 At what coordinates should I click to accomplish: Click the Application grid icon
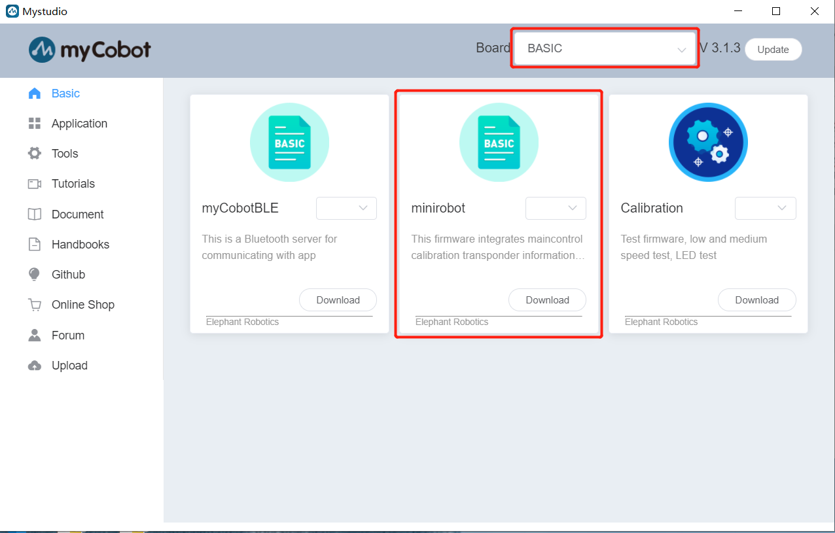pyautogui.click(x=35, y=124)
